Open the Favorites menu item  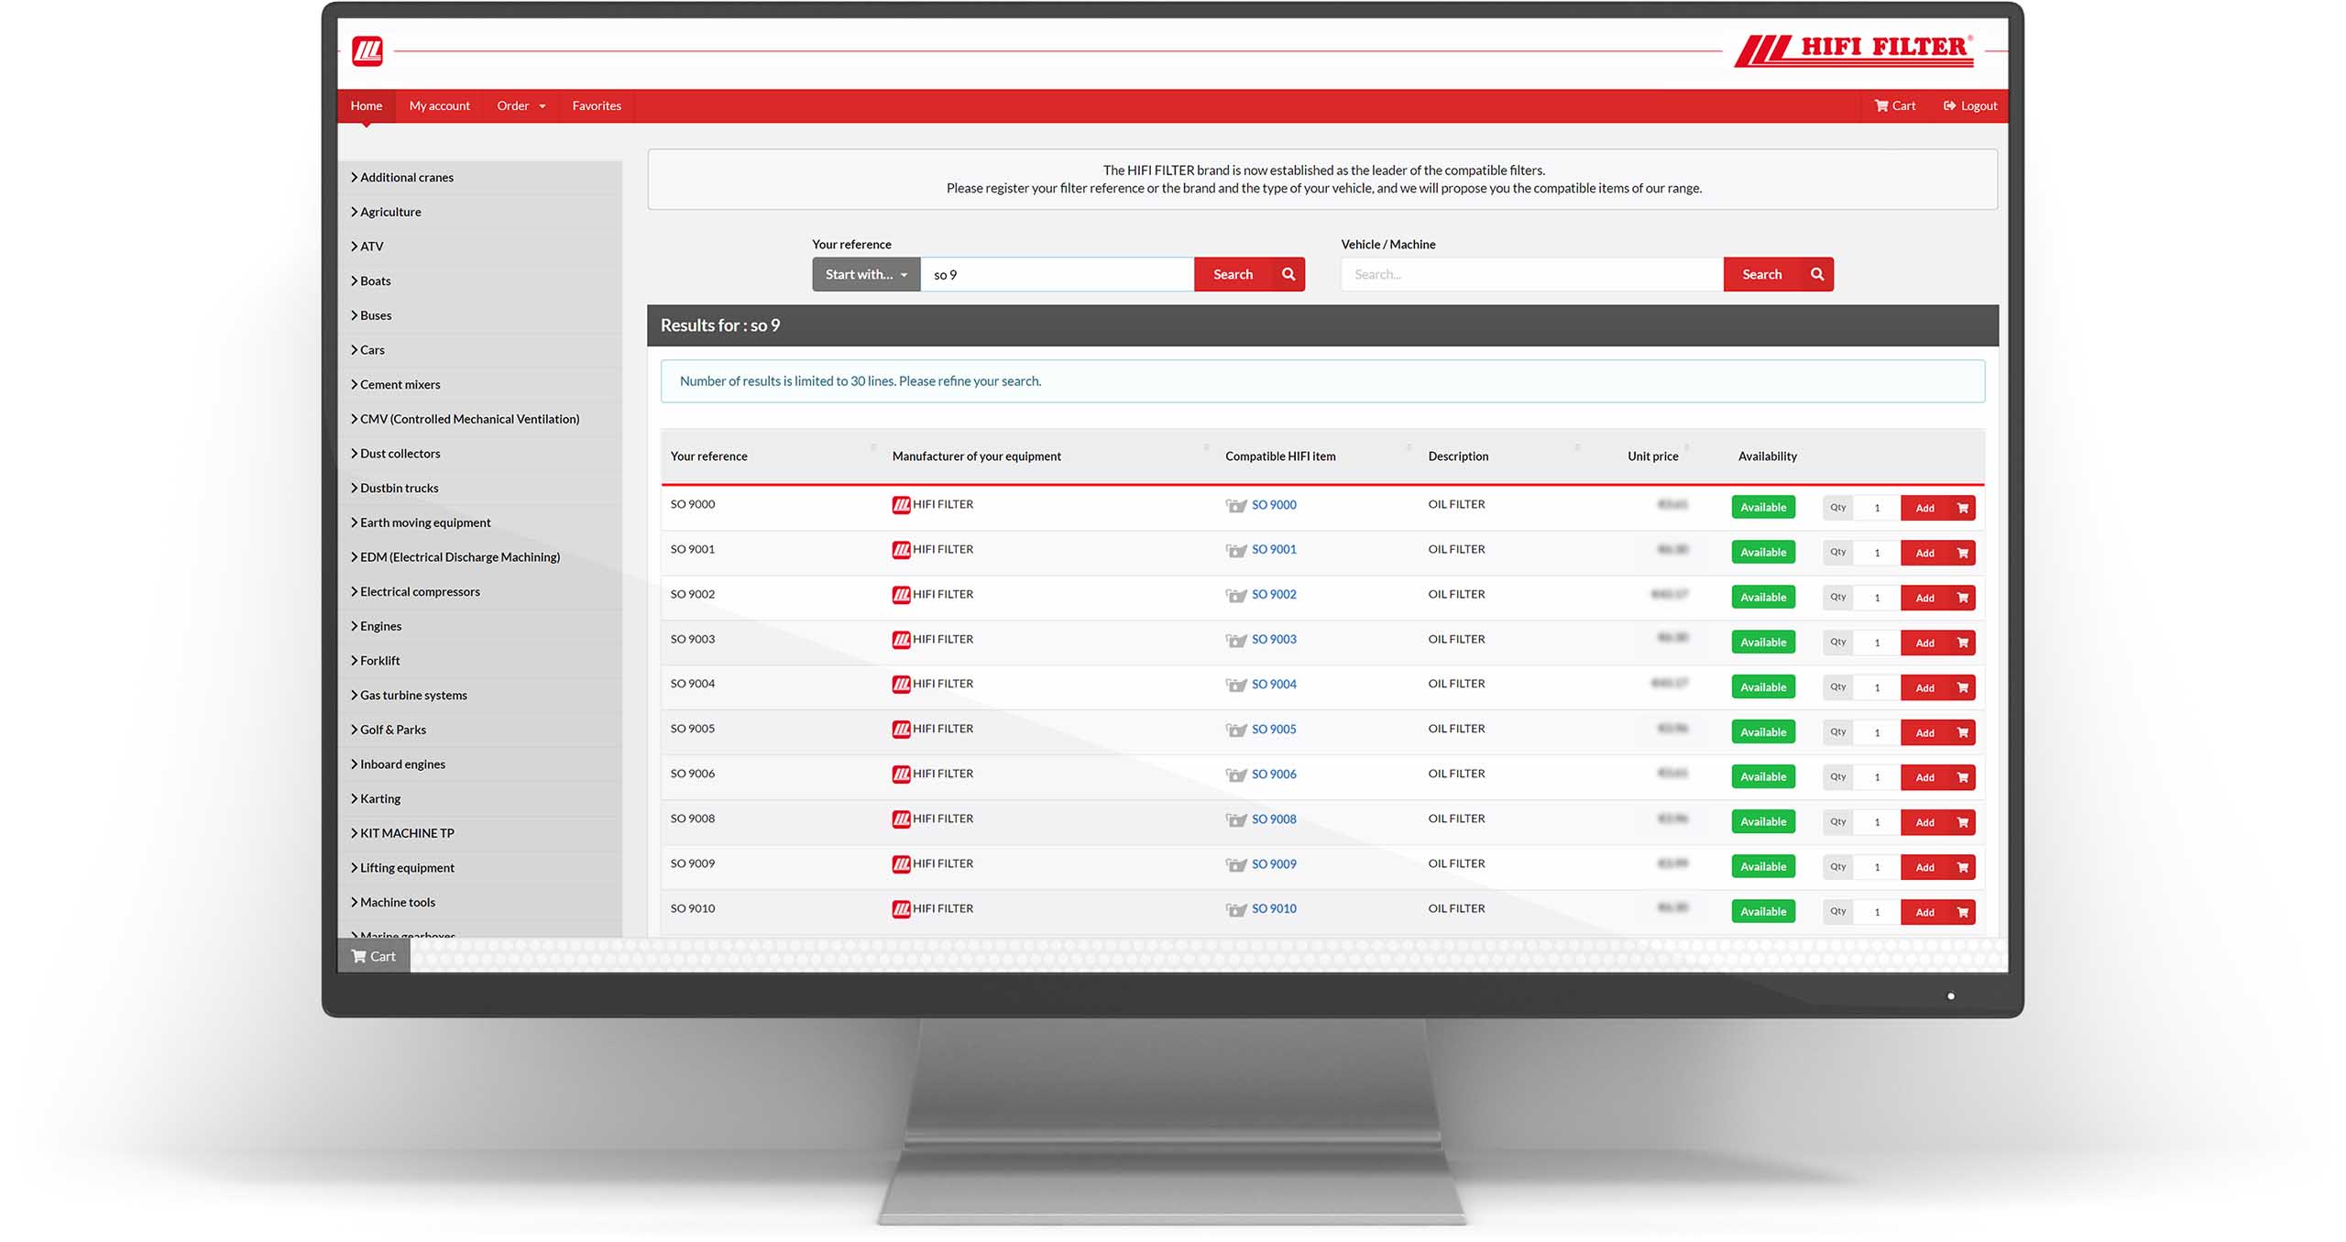click(x=597, y=105)
